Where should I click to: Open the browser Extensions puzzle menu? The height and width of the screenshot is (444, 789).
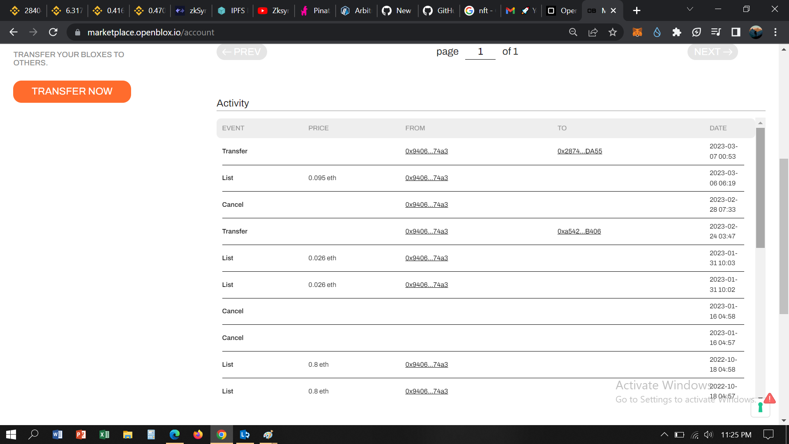pyautogui.click(x=676, y=32)
